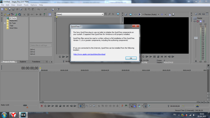The width and height of the screenshot is (210, 118).
Task: Open the Redo history dropdown arrow
Action: [x=49, y=9]
